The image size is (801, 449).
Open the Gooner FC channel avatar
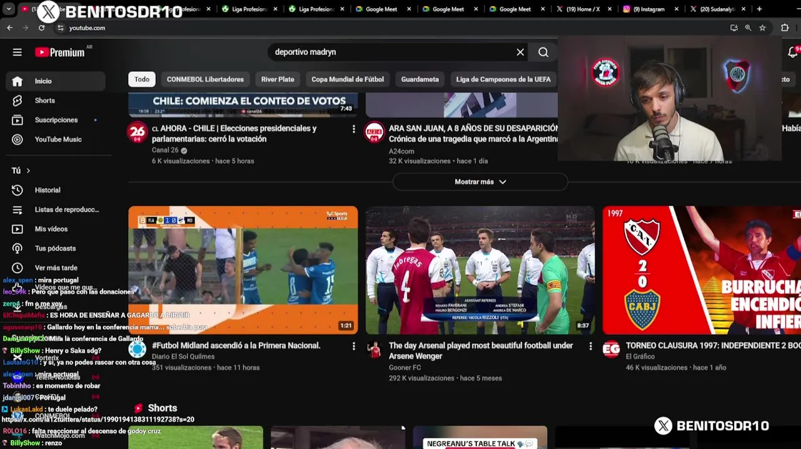[374, 350]
